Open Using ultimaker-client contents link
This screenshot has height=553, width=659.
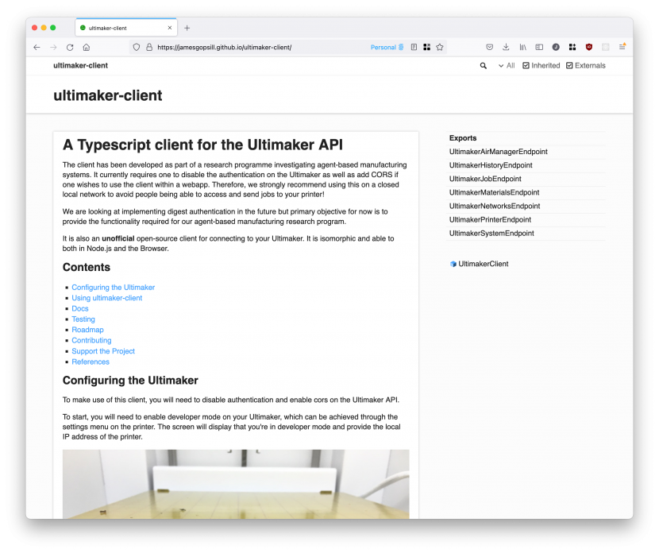(106, 298)
